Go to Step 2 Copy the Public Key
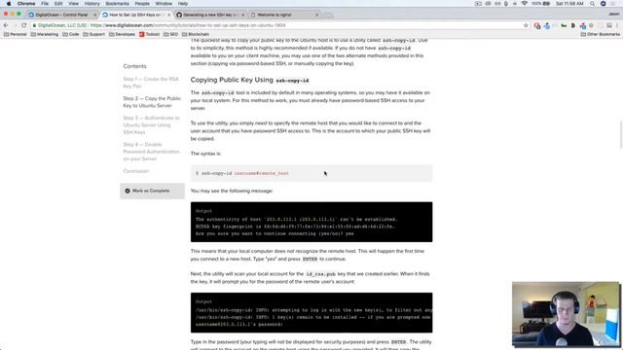 (152, 102)
